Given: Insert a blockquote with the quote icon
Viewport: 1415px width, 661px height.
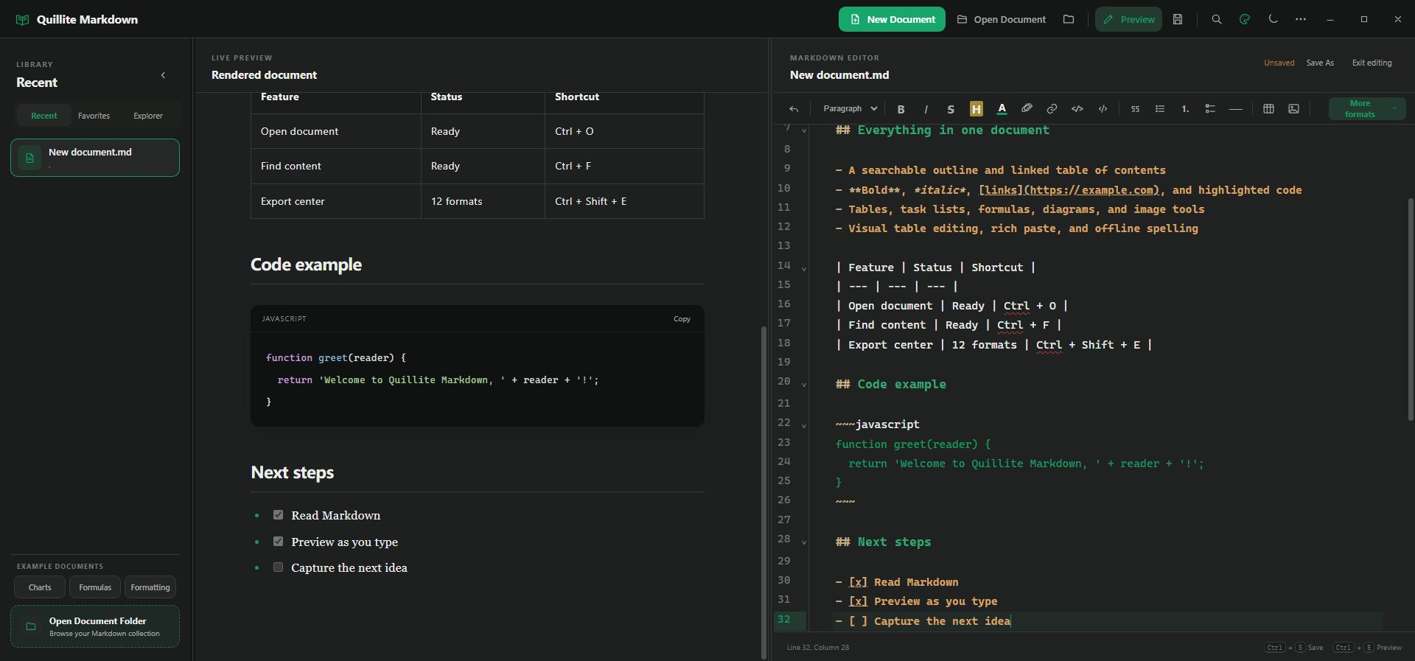Looking at the screenshot, I should click(x=1135, y=108).
